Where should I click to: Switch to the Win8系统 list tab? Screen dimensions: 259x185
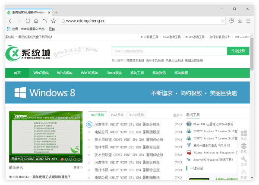(117, 115)
